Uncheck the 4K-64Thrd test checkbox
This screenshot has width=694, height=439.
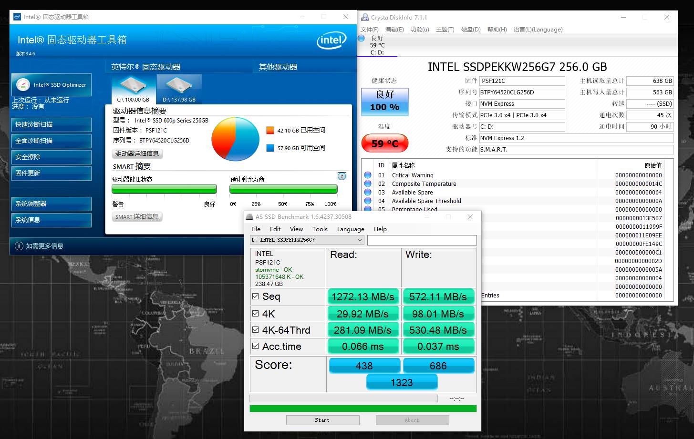(256, 330)
